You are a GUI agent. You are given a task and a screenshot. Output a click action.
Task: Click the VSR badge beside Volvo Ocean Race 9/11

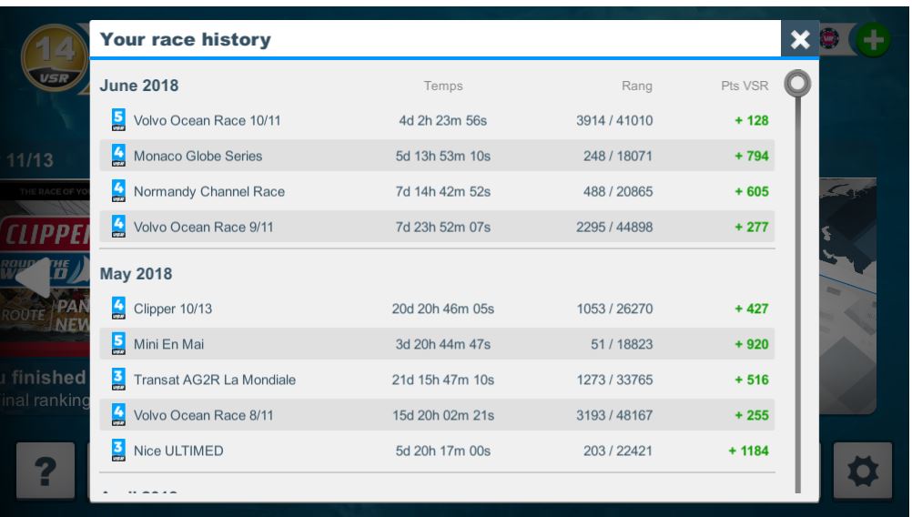pos(118,227)
